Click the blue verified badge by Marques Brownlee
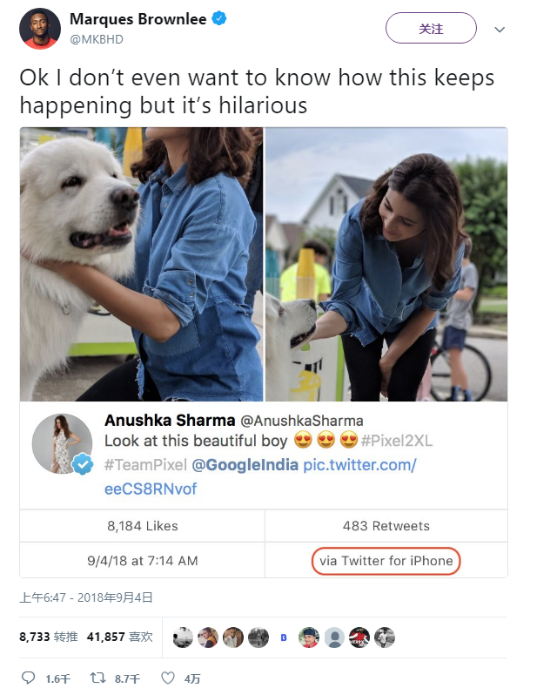The width and height of the screenshot is (537, 695). click(x=219, y=19)
